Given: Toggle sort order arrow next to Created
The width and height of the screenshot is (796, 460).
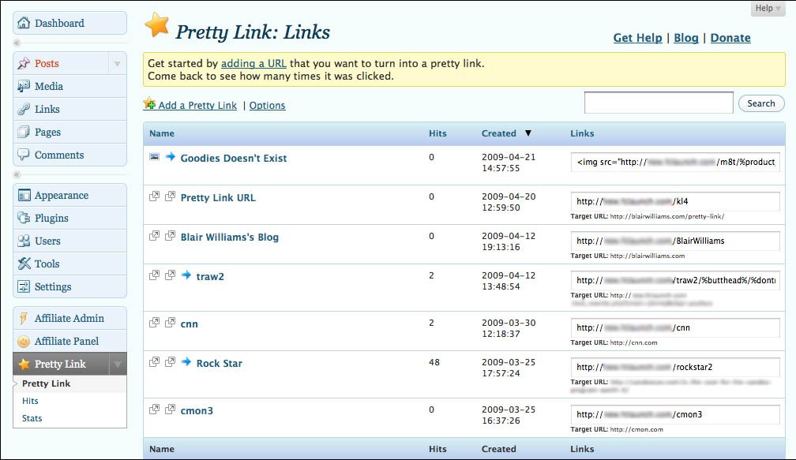Looking at the screenshot, I should point(528,133).
